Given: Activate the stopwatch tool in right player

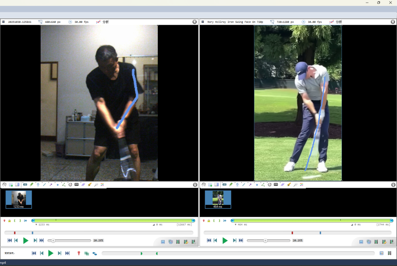Looking at the screenshot, I should (x=269, y=185).
